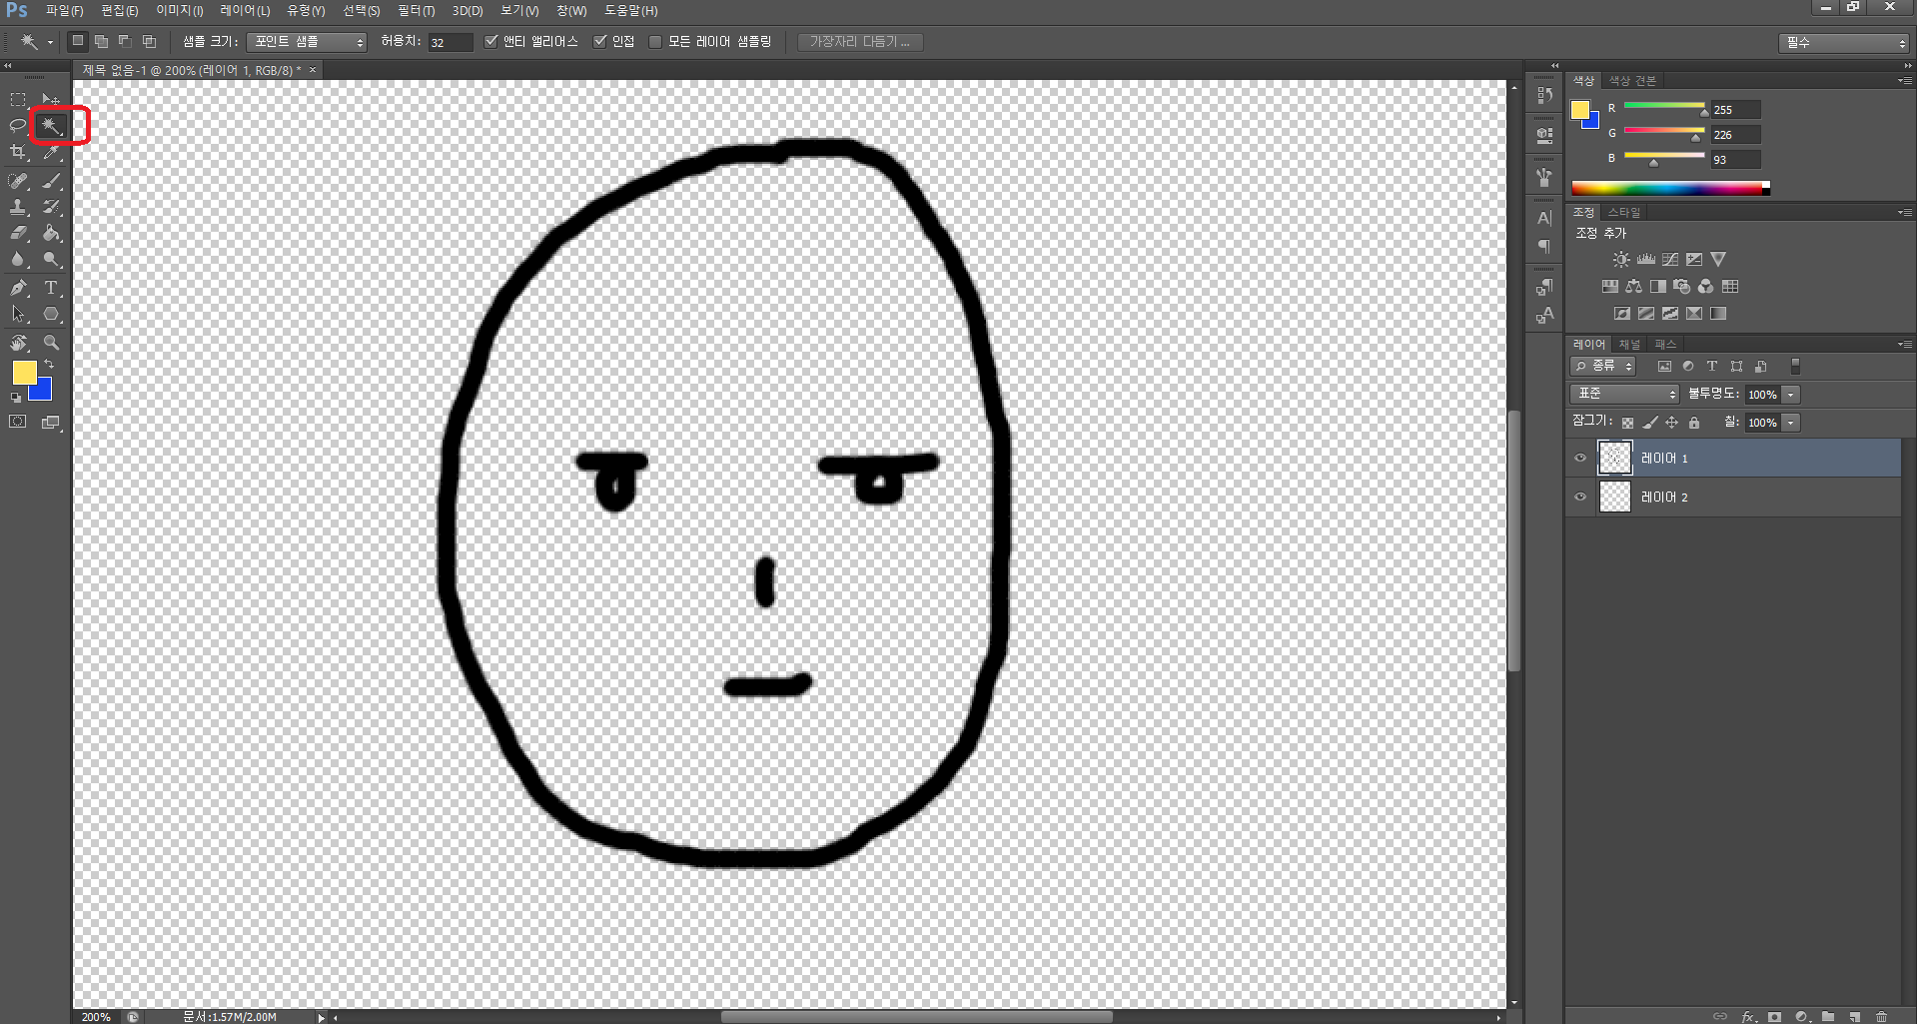Open the Layers panel flyout menu

coord(1905,344)
